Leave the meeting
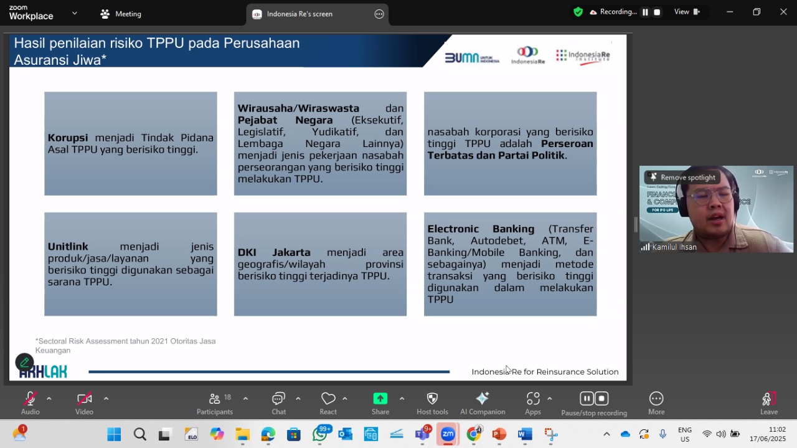Screen dimensions: 797x448 pos(769,403)
